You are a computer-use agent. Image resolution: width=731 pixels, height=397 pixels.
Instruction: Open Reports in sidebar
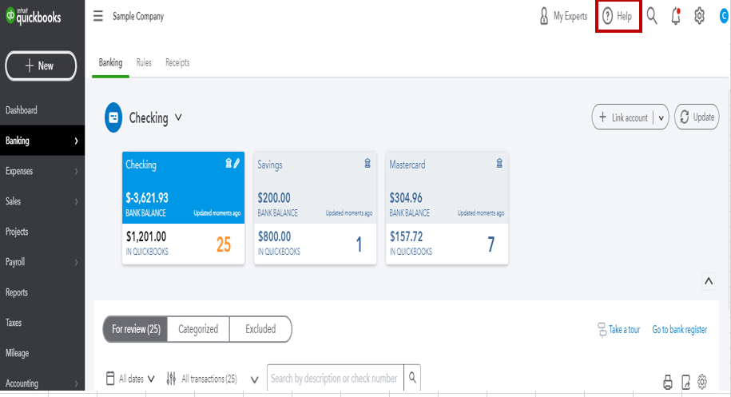click(x=17, y=292)
